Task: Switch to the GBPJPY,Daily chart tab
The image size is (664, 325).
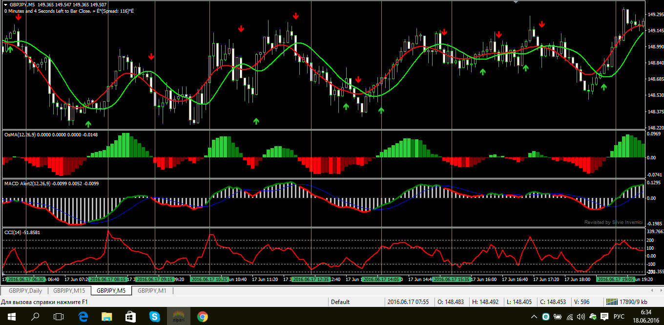Action: [25, 291]
